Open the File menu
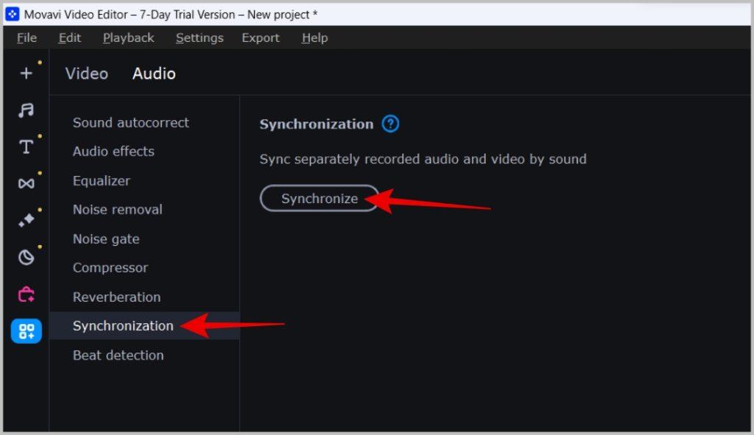This screenshot has width=754, height=435. coord(27,38)
